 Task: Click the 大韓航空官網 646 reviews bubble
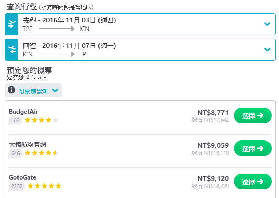coord(15,153)
